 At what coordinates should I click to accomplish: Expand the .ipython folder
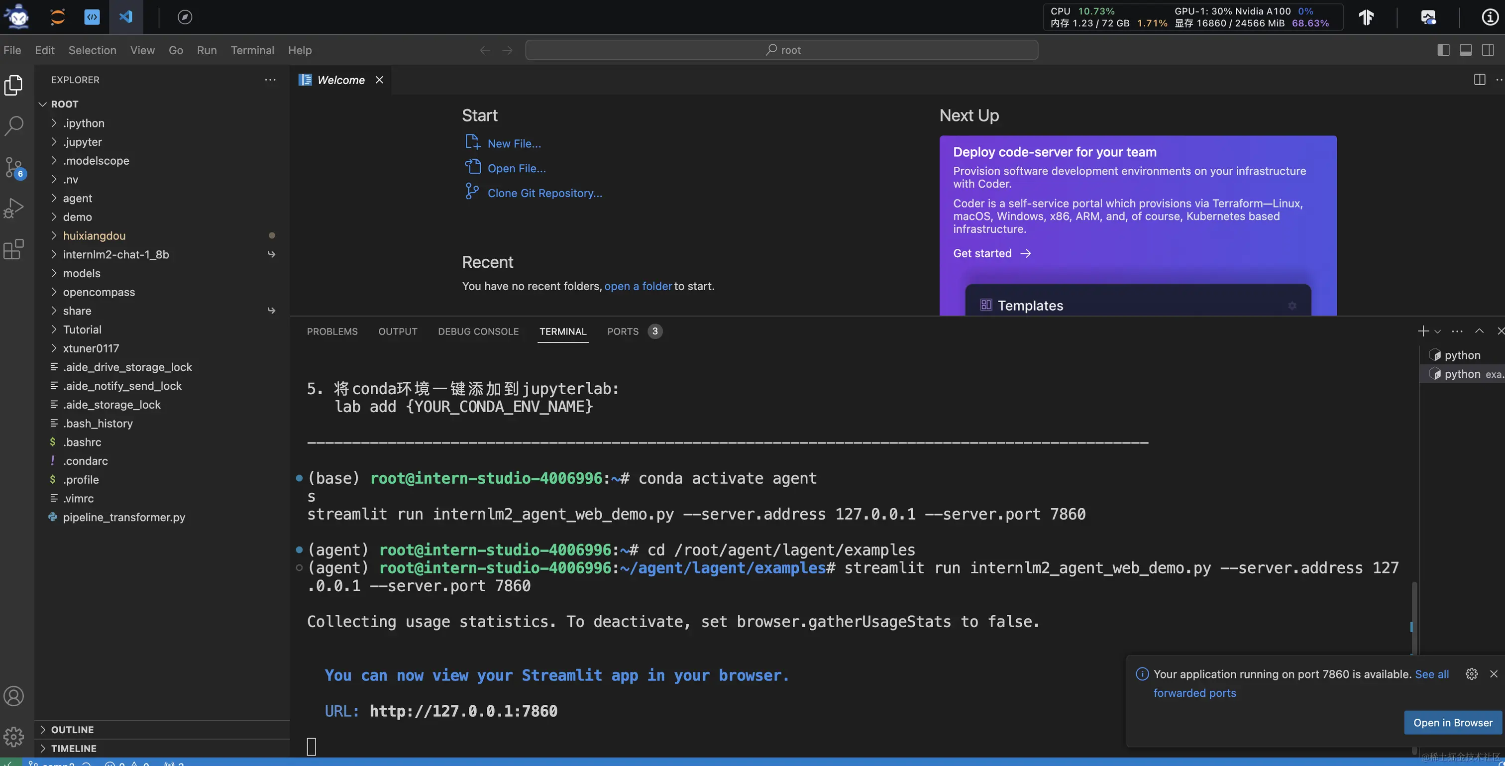coord(162,123)
